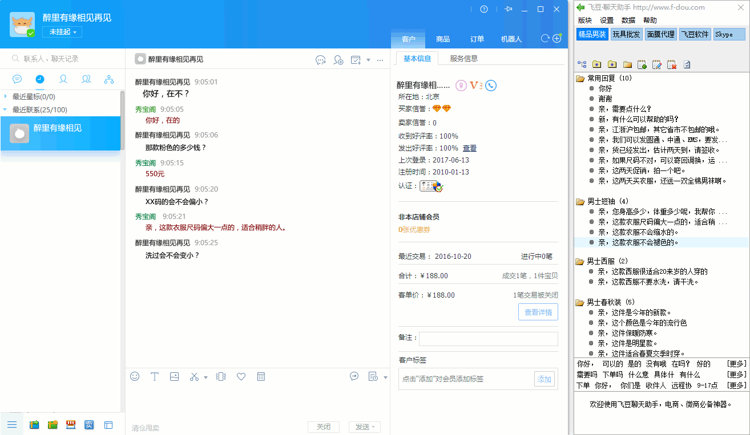Switch to the 服务信息 tab
Screen dimensions: 750x435
click(463, 58)
